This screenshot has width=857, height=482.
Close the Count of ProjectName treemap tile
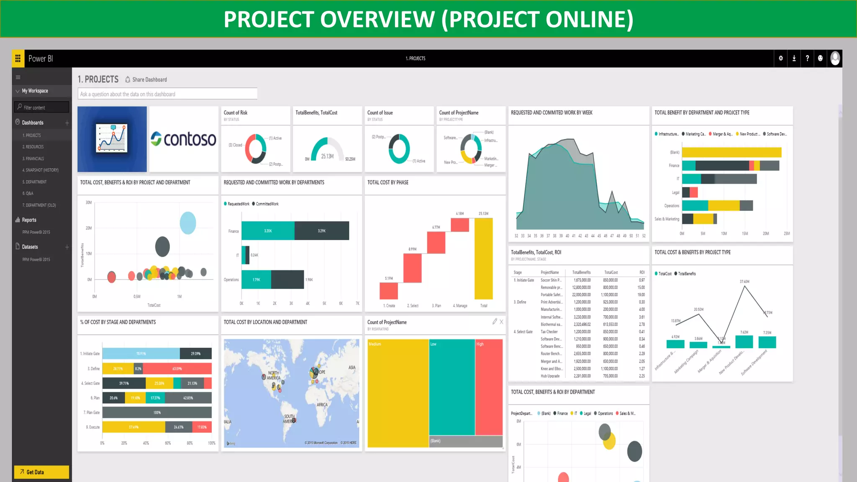tap(501, 322)
